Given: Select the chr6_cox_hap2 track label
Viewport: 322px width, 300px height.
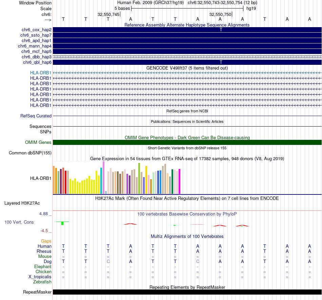Looking at the screenshot, I should pyautogui.click(x=37, y=30).
